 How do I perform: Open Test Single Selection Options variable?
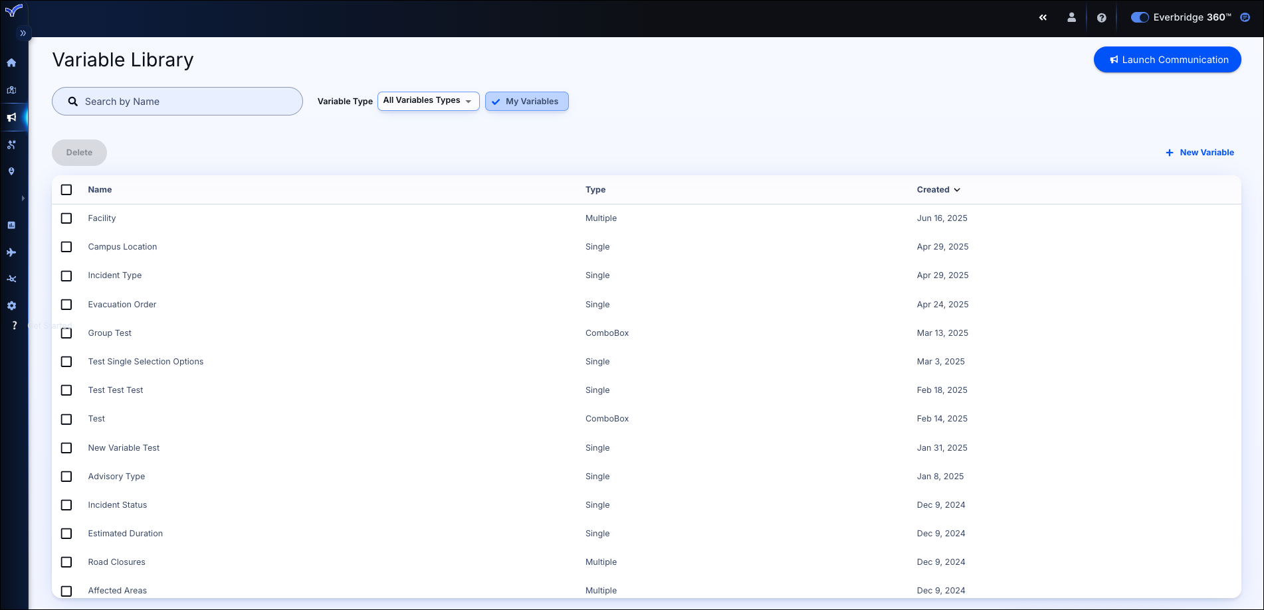click(146, 362)
